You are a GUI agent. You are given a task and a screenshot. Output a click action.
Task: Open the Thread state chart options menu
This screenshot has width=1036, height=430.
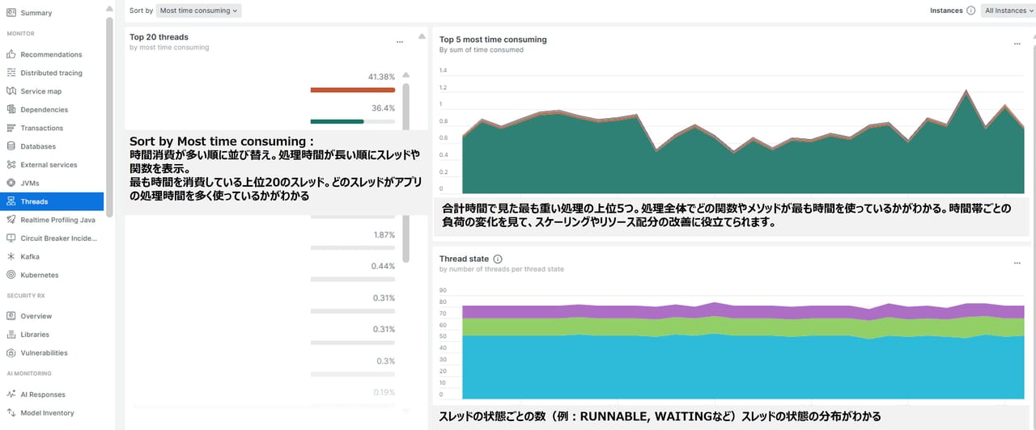coord(1017,263)
